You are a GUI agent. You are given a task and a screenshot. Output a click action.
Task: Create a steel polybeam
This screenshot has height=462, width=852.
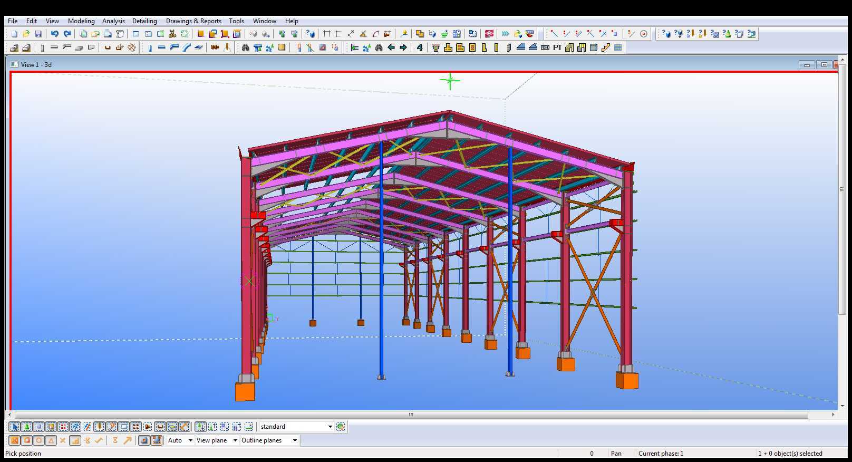pos(174,47)
